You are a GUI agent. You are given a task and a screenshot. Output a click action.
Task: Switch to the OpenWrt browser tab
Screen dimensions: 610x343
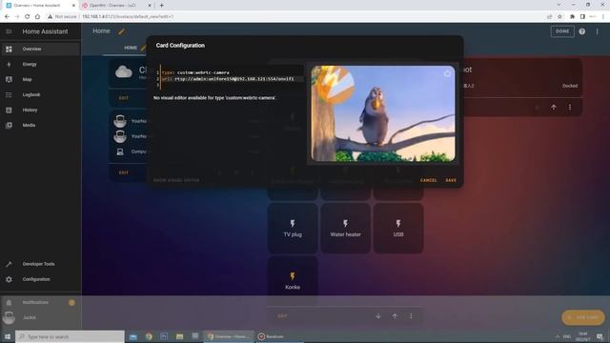pyautogui.click(x=115, y=6)
